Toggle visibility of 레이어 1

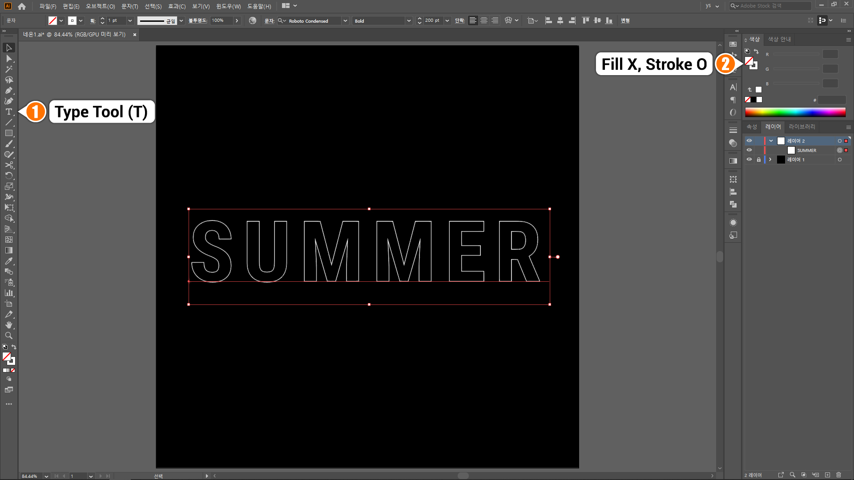(749, 160)
